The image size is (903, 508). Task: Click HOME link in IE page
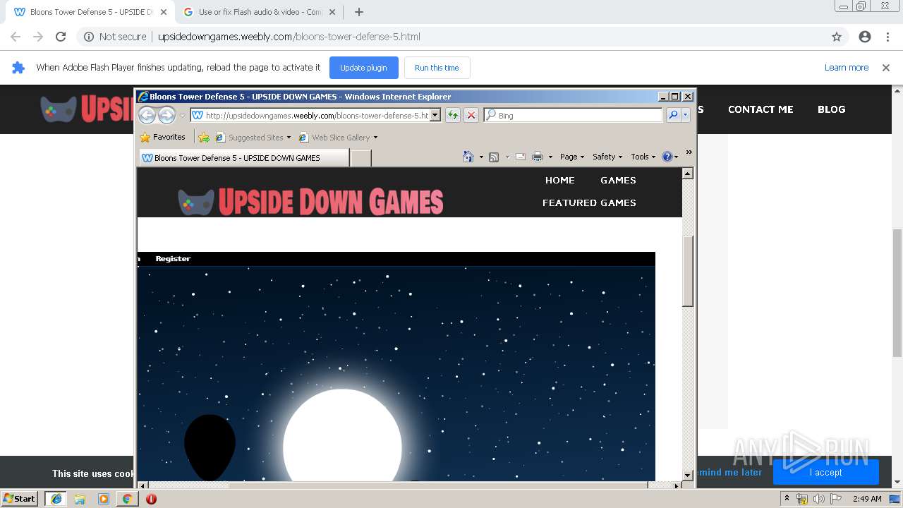tap(560, 181)
